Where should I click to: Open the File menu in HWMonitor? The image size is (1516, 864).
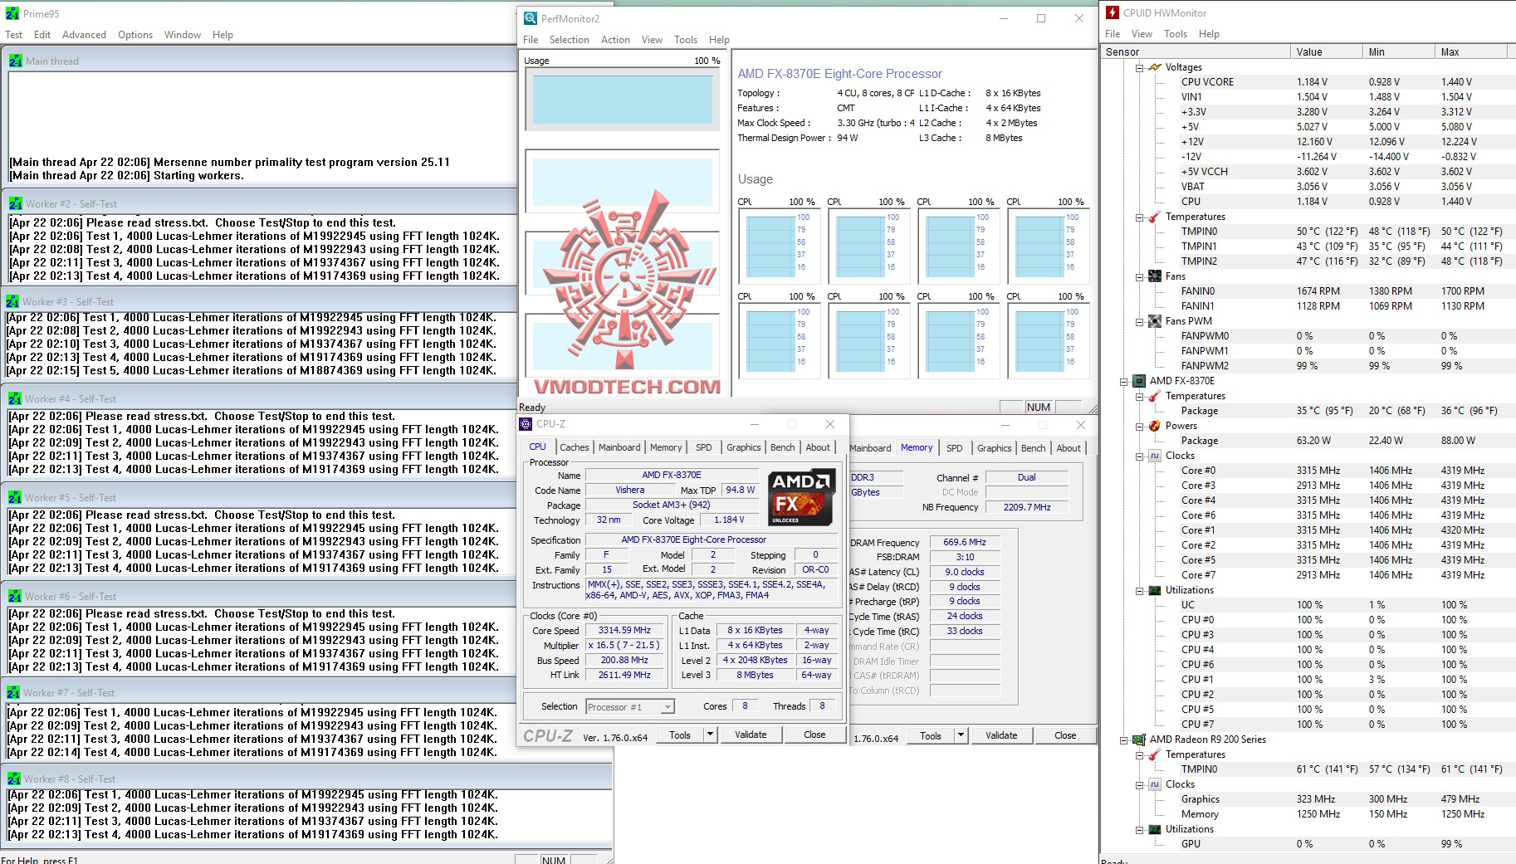[1113, 34]
